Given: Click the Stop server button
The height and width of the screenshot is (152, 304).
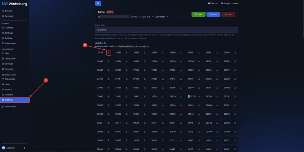Looking at the screenshot, I should [228, 14].
